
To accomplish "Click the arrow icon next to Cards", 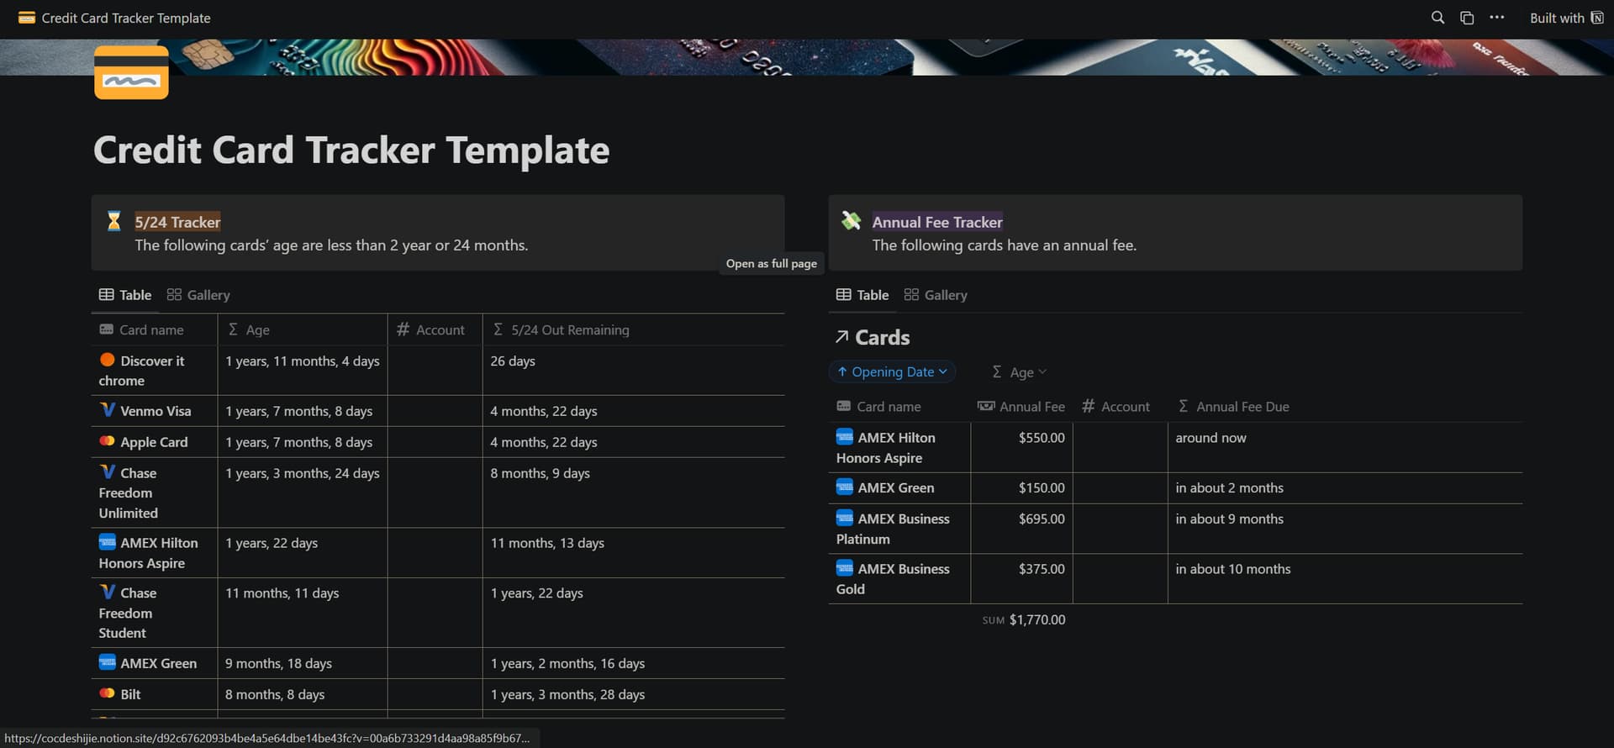I will coord(841,337).
